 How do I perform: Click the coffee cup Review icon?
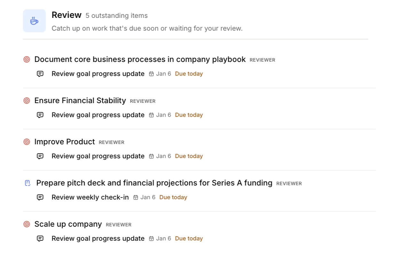coord(34,20)
